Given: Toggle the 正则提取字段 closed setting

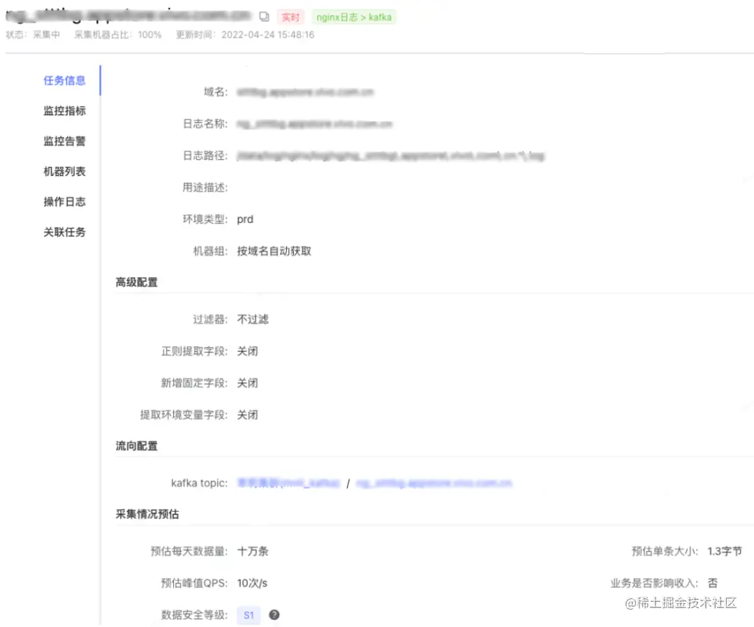Looking at the screenshot, I should pyautogui.click(x=248, y=351).
